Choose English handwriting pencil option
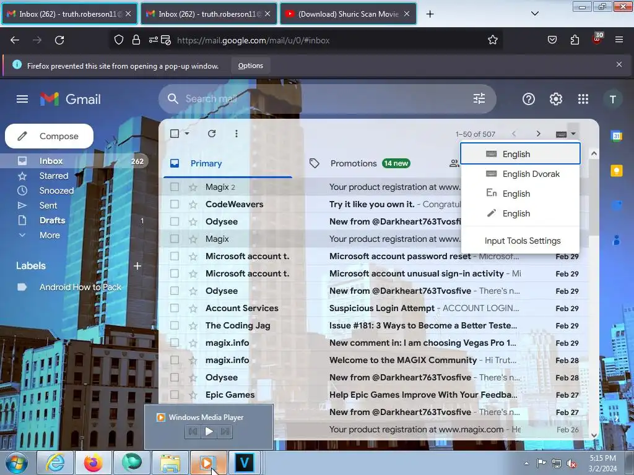Viewport: 634px width, 475px height. tap(520, 213)
